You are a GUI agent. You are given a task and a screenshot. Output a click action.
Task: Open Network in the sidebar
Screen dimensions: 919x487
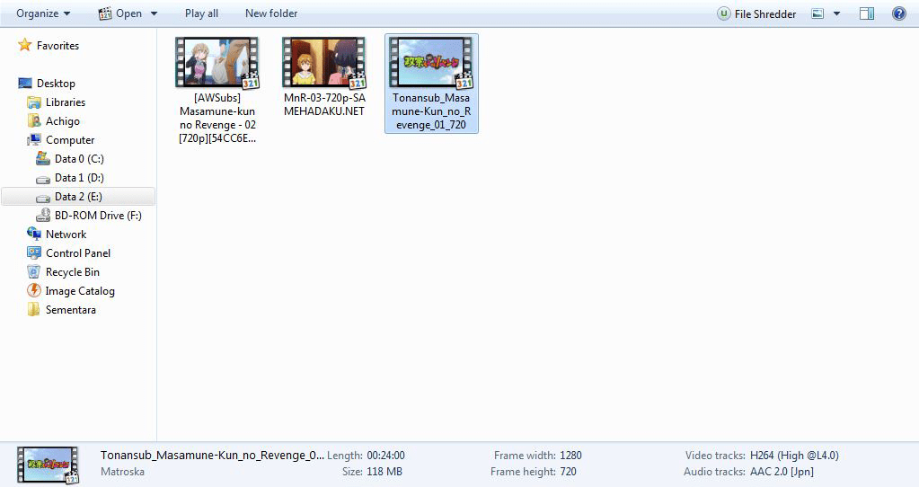pyautogui.click(x=66, y=235)
